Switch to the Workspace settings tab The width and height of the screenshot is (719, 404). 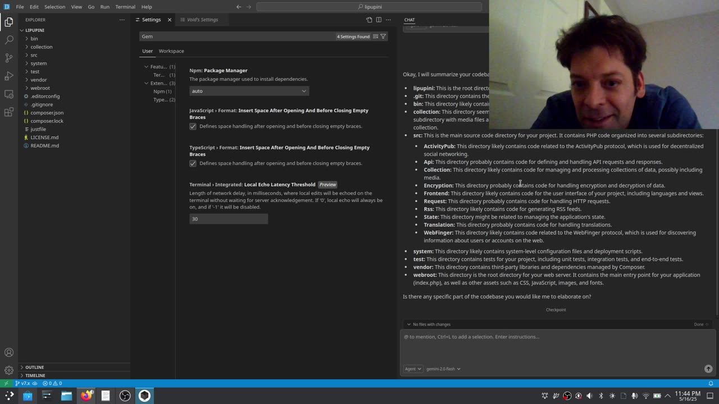(x=171, y=51)
